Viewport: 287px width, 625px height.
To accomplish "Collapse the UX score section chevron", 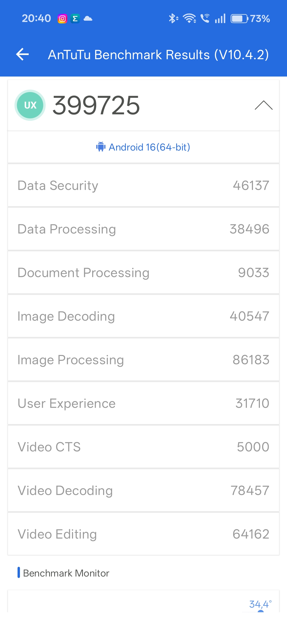I will [263, 105].
